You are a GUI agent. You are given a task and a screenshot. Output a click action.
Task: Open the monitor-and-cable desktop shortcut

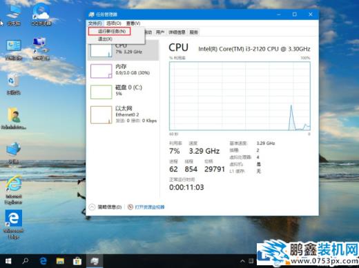pos(41,49)
